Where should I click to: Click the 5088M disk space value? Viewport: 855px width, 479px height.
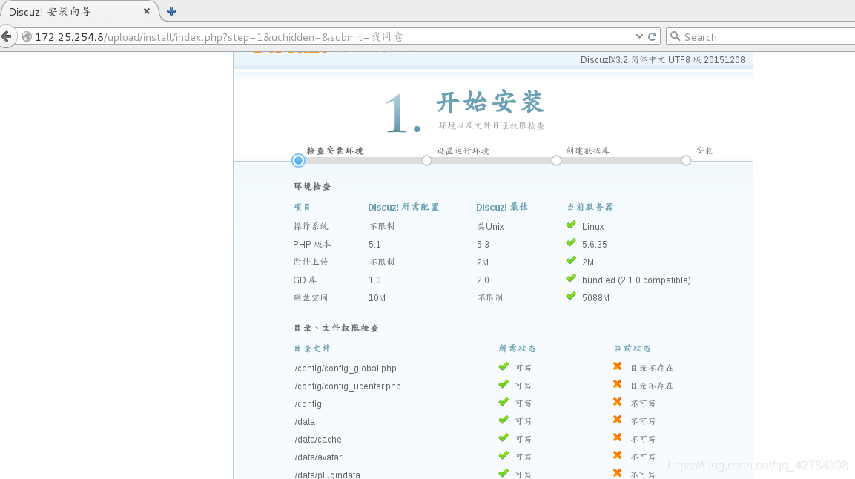click(595, 298)
